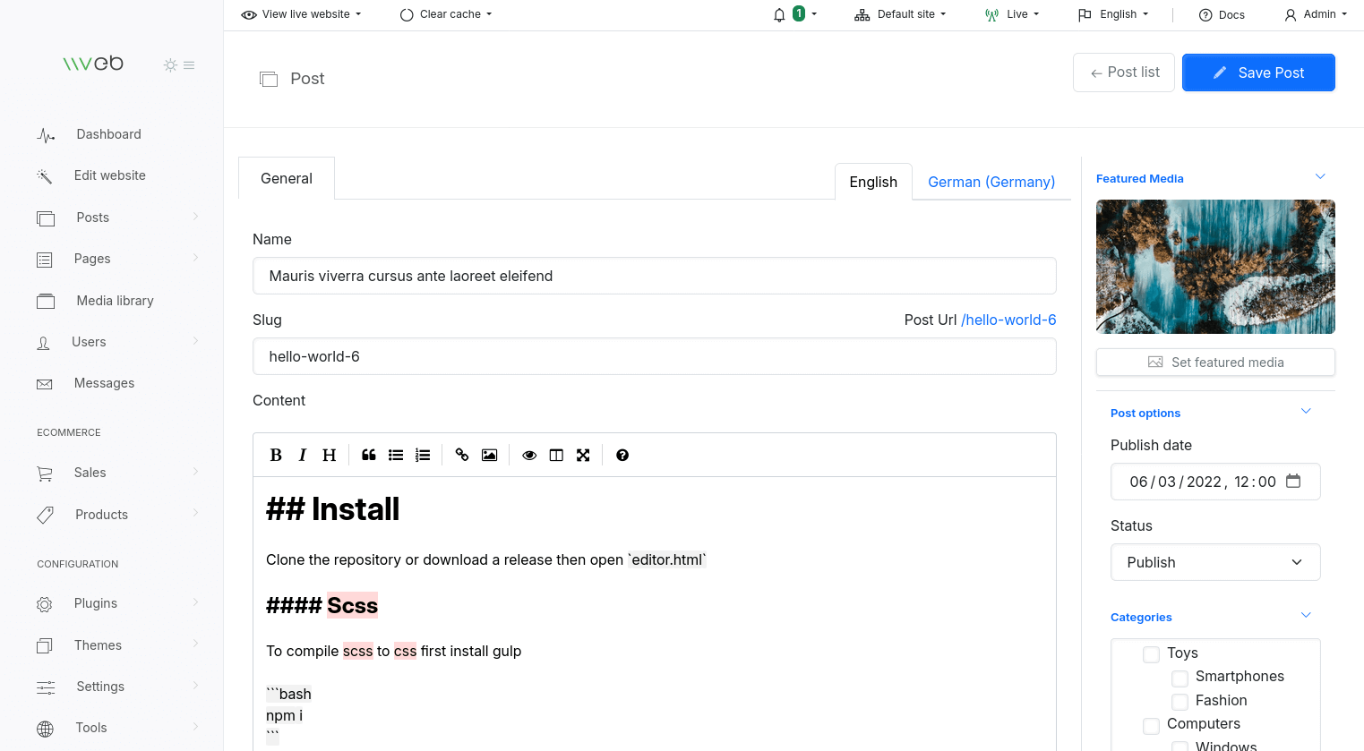Insert heading with the H button
Viewport: 1364px width, 751px height.
click(x=330, y=456)
